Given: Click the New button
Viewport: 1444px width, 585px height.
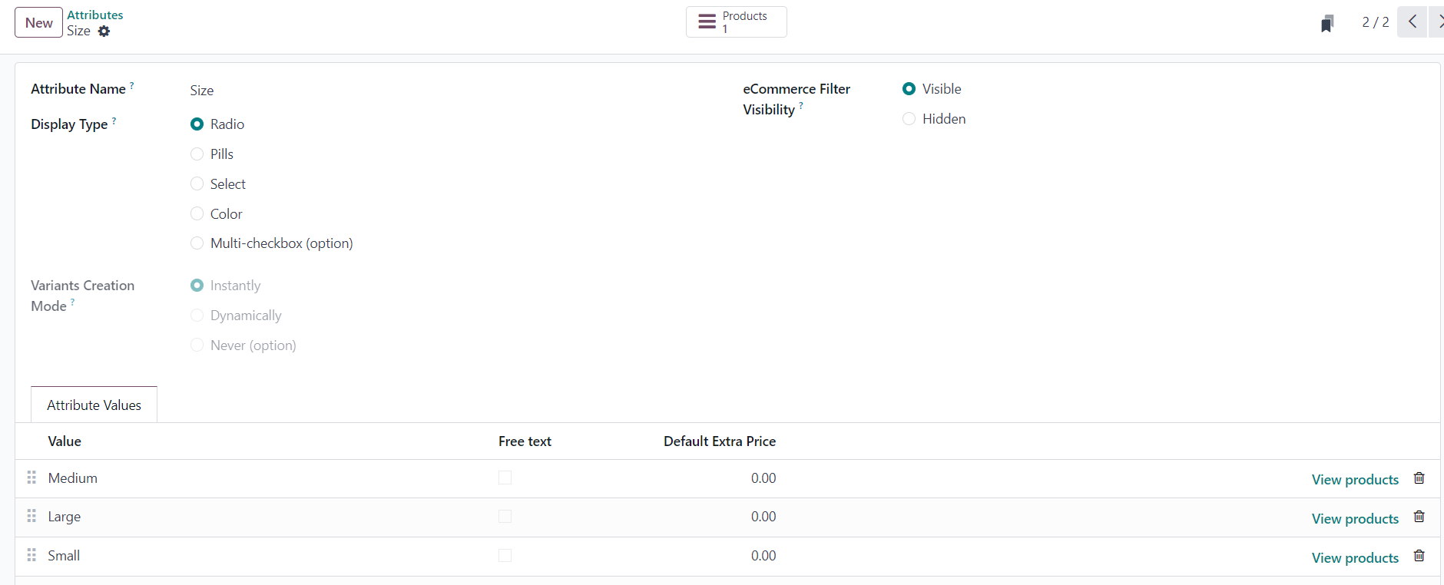Looking at the screenshot, I should point(38,23).
